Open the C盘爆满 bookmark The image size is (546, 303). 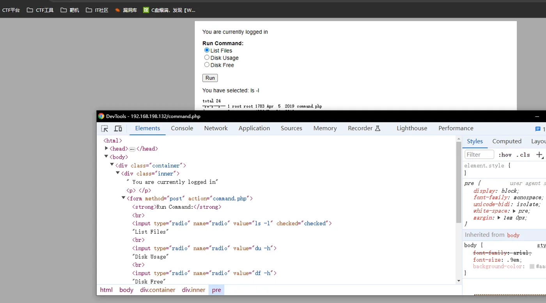click(x=169, y=10)
